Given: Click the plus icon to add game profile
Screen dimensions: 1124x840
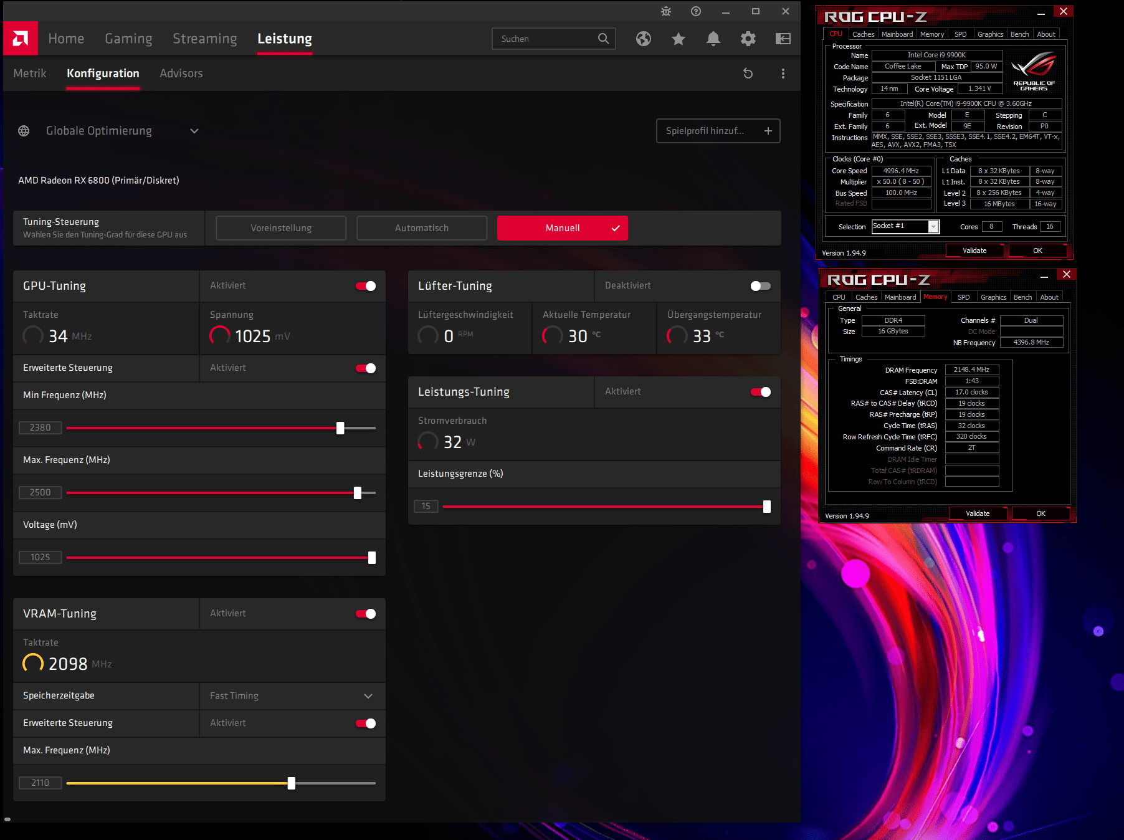Looking at the screenshot, I should point(768,131).
